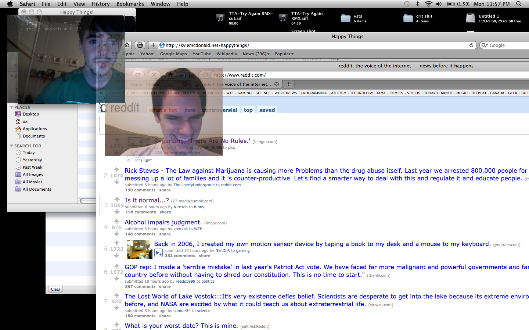Viewport: 529px width, 330px height.
Task: Switch to reddit's 'top' tab
Action: [x=248, y=110]
